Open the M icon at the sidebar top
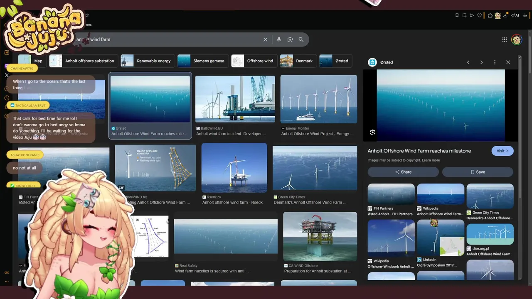Screen dimensions: 532x299 (x=7, y=53)
